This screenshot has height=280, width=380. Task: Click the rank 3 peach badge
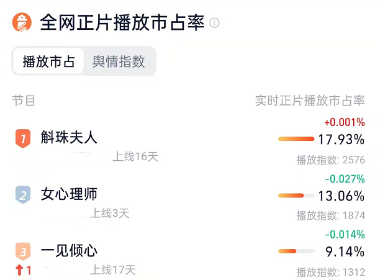pyautogui.click(x=23, y=251)
